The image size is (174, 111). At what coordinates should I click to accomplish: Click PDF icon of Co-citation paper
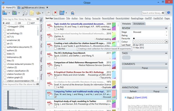50,84
